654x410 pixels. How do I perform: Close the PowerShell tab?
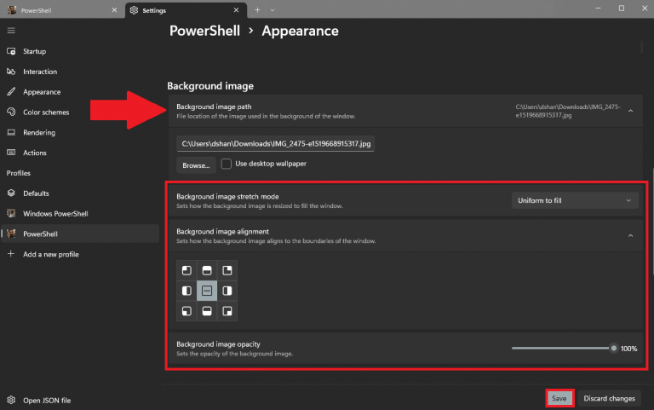click(x=114, y=10)
